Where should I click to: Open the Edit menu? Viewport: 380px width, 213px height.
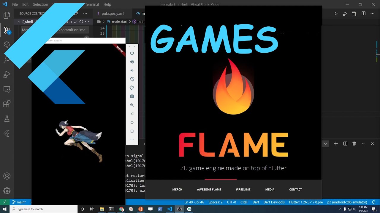click(26, 4)
